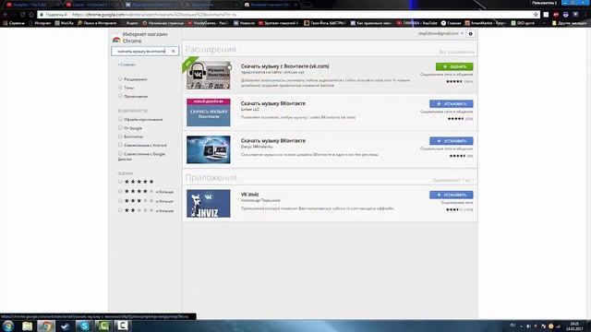Reload the page with the refresh icon
The height and width of the screenshot is (332, 591).
(x=22, y=15)
